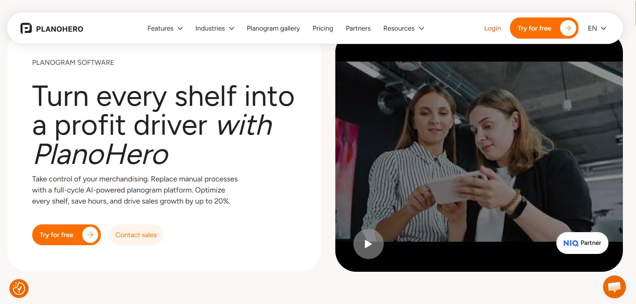Open the EN language selector

tap(597, 29)
